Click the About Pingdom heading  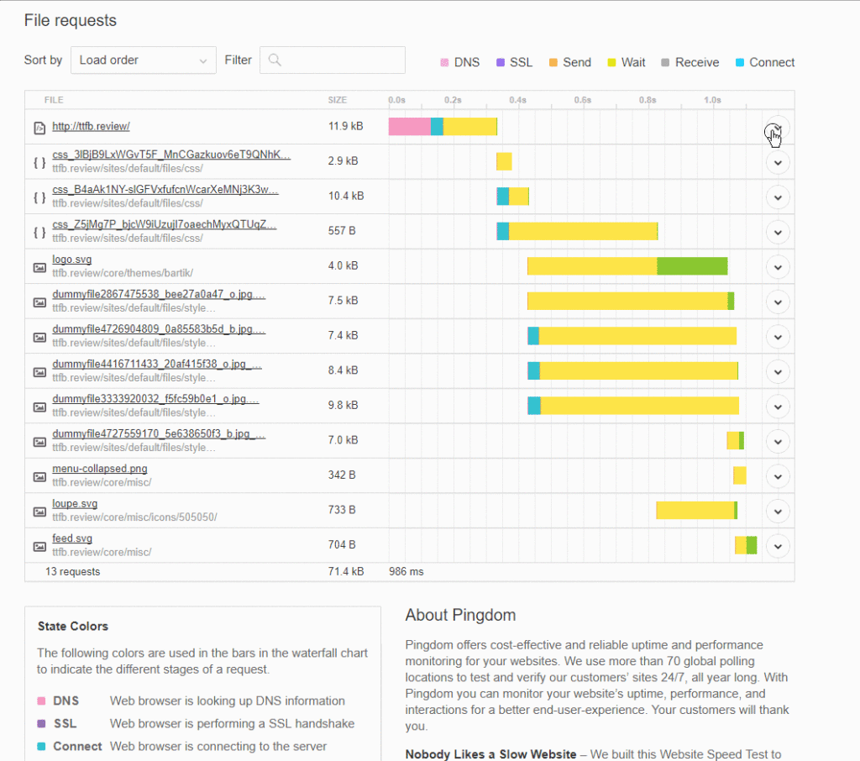[461, 615]
